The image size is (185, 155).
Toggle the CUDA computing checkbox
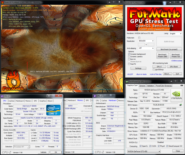point(150,146)
